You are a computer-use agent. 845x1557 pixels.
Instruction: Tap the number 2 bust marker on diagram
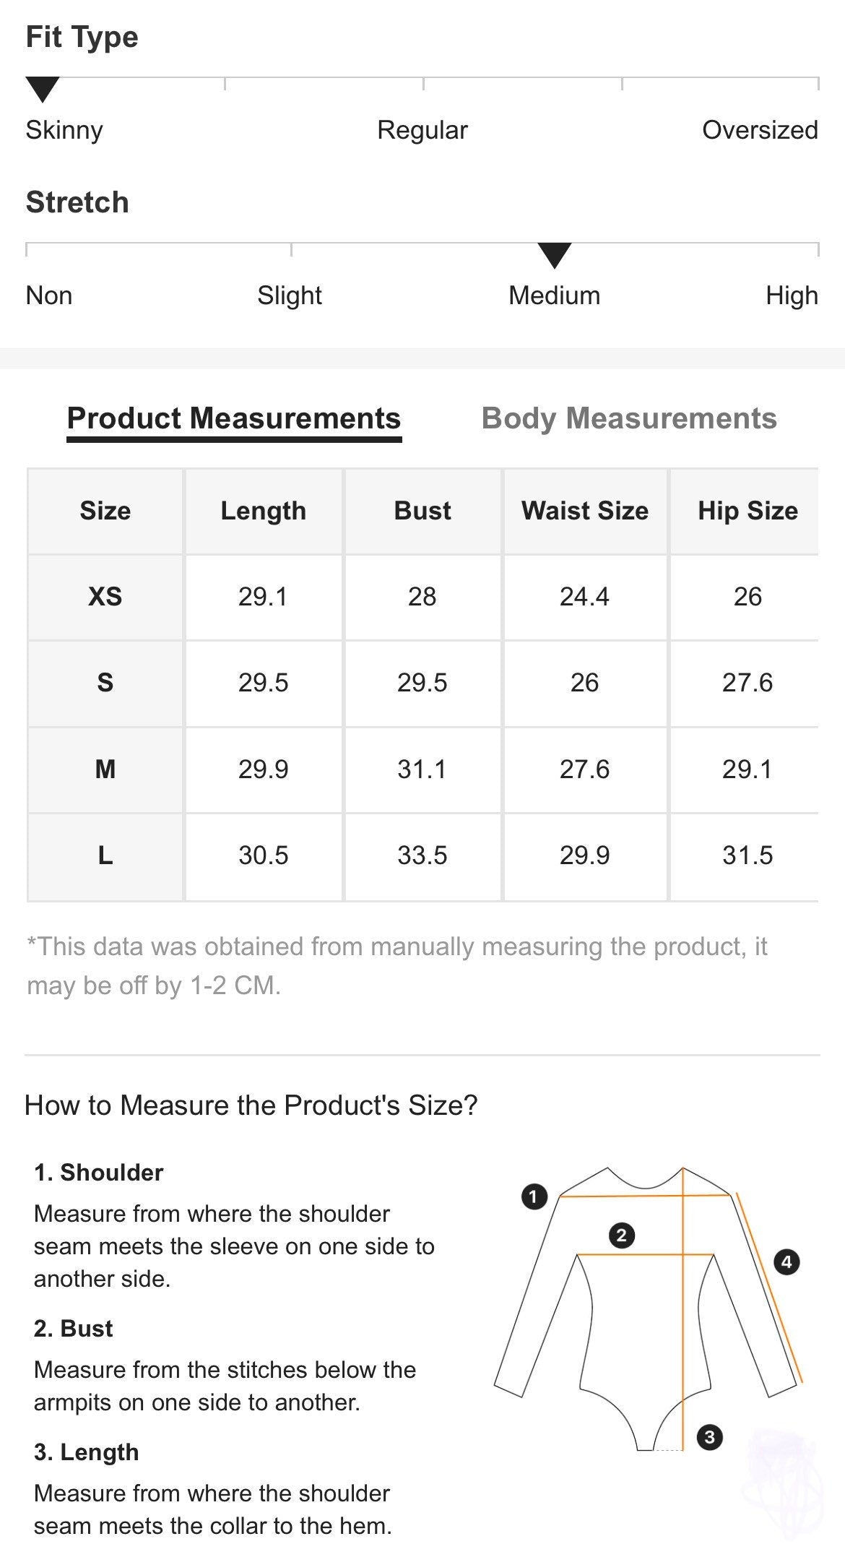(x=622, y=1235)
